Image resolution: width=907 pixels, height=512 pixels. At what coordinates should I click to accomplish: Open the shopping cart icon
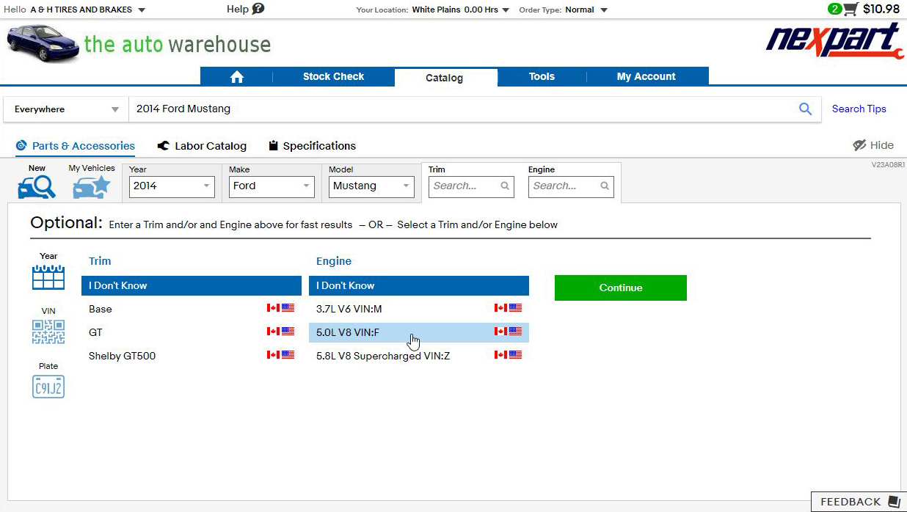[850, 9]
